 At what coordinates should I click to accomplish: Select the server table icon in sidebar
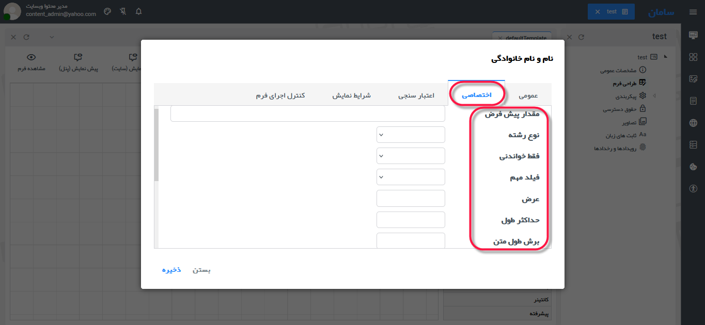pos(693,145)
